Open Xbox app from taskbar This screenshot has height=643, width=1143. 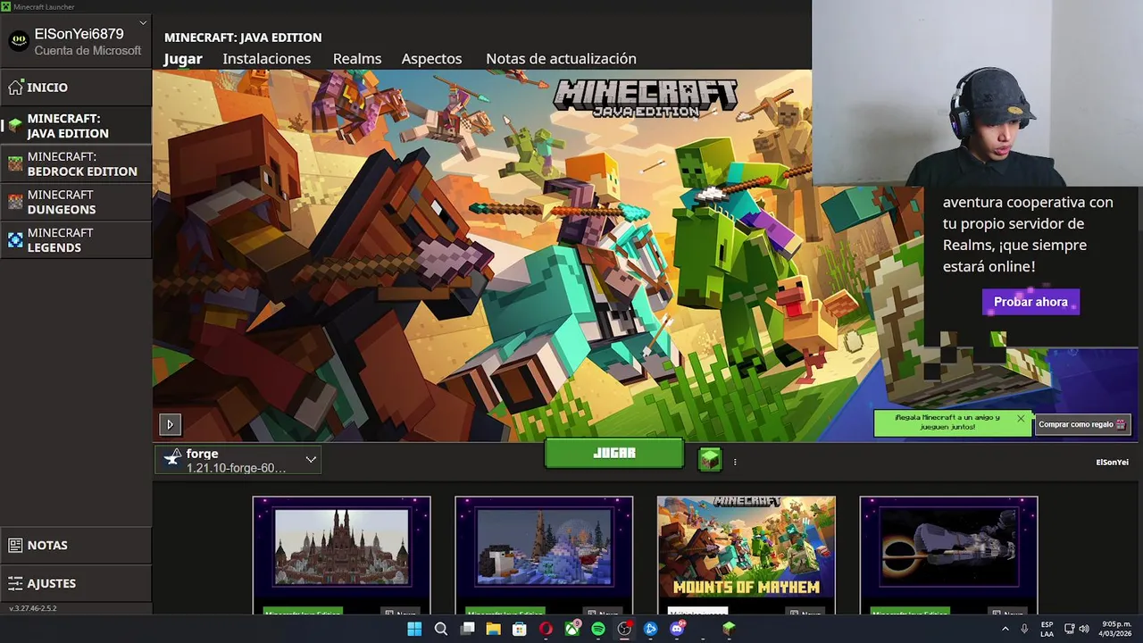coord(572,629)
